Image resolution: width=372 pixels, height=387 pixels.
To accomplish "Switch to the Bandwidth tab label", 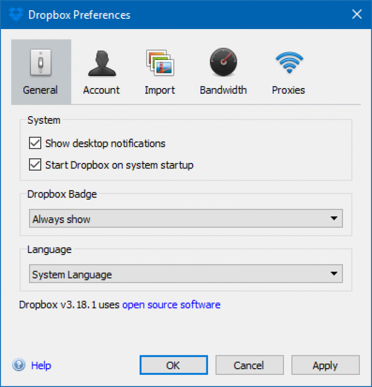I will (x=223, y=90).
